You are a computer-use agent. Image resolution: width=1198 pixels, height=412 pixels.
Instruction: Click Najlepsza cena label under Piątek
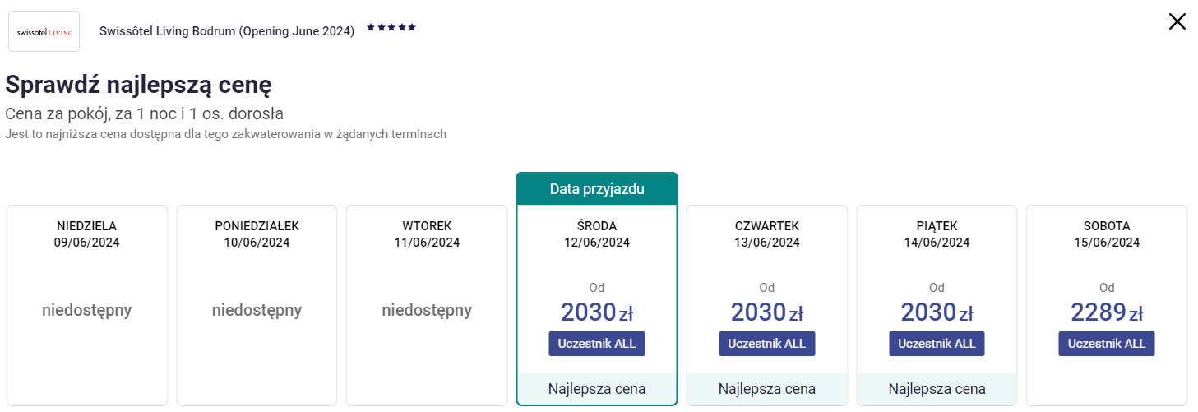tap(937, 389)
